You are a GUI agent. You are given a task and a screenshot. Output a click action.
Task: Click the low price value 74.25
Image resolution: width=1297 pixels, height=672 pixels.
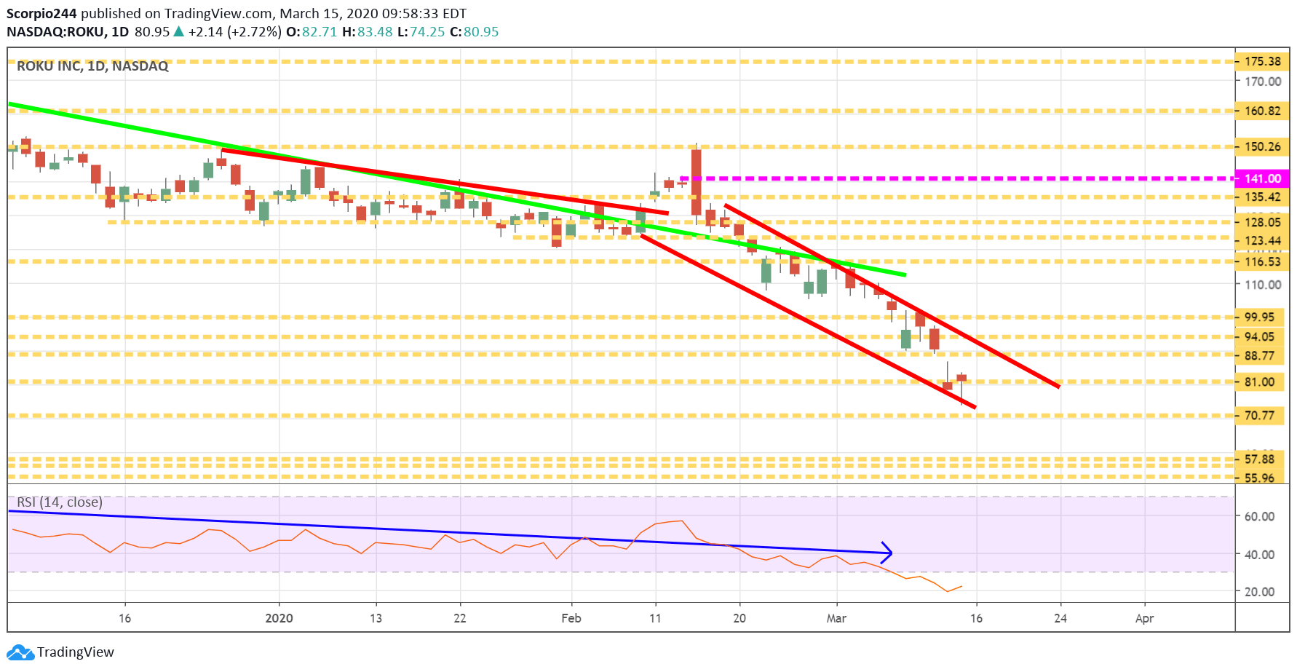[x=427, y=31]
